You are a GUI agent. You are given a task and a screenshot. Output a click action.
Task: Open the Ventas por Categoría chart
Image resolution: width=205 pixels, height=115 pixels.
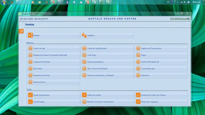(161, 102)
